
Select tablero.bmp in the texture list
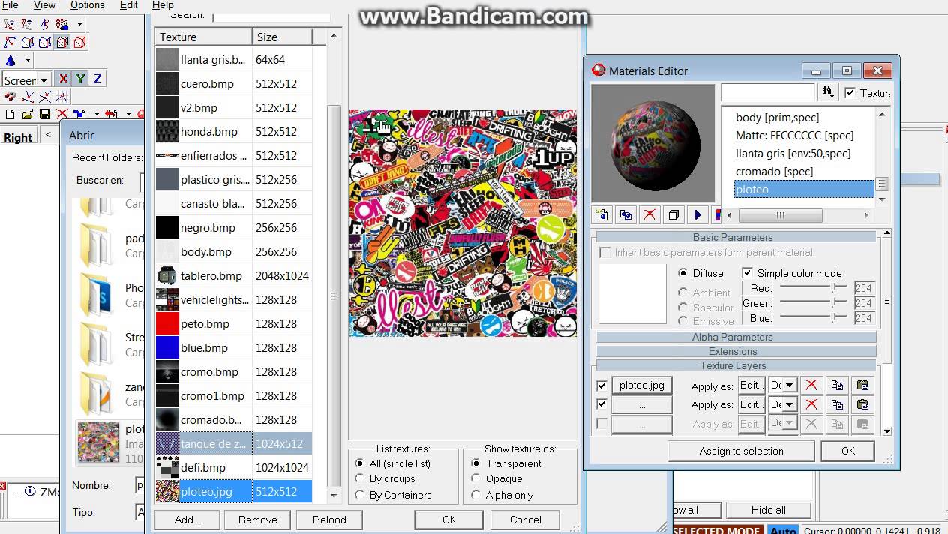tap(232, 275)
